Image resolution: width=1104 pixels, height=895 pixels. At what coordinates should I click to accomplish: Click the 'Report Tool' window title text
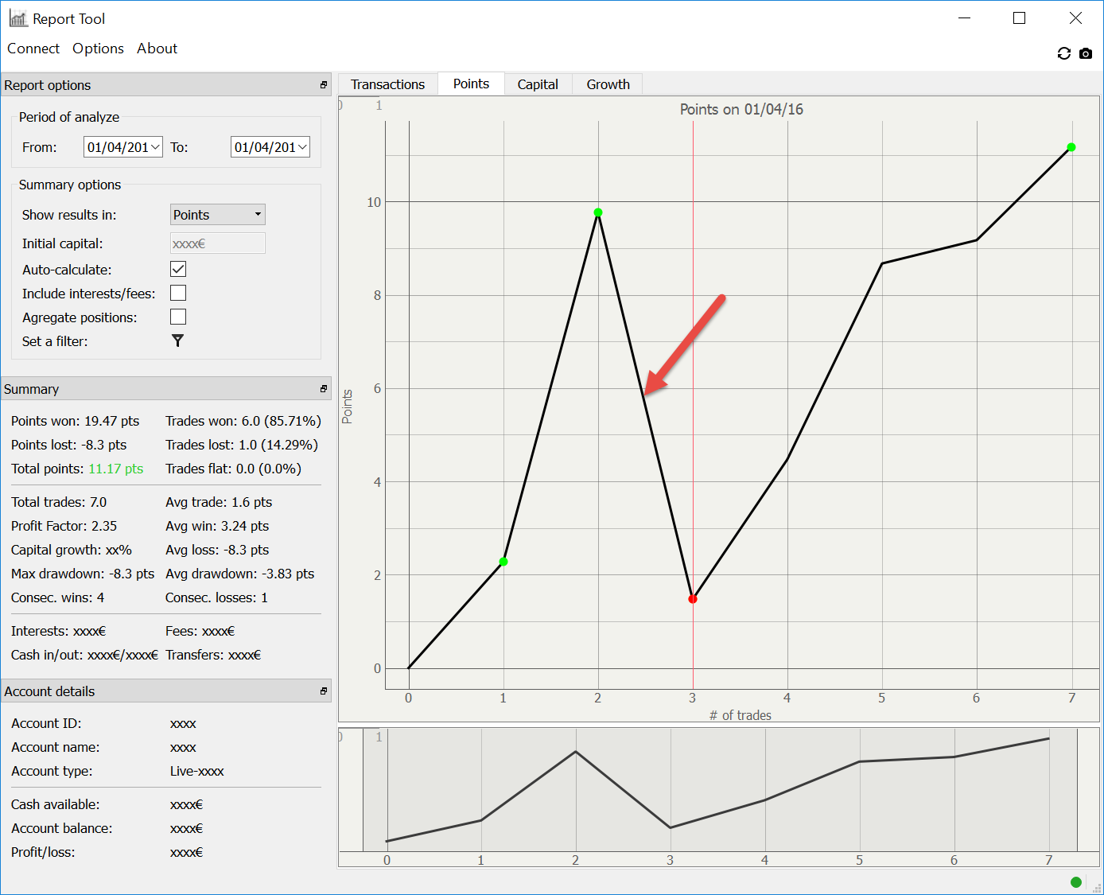pyautogui.click(x=69, y=18)
